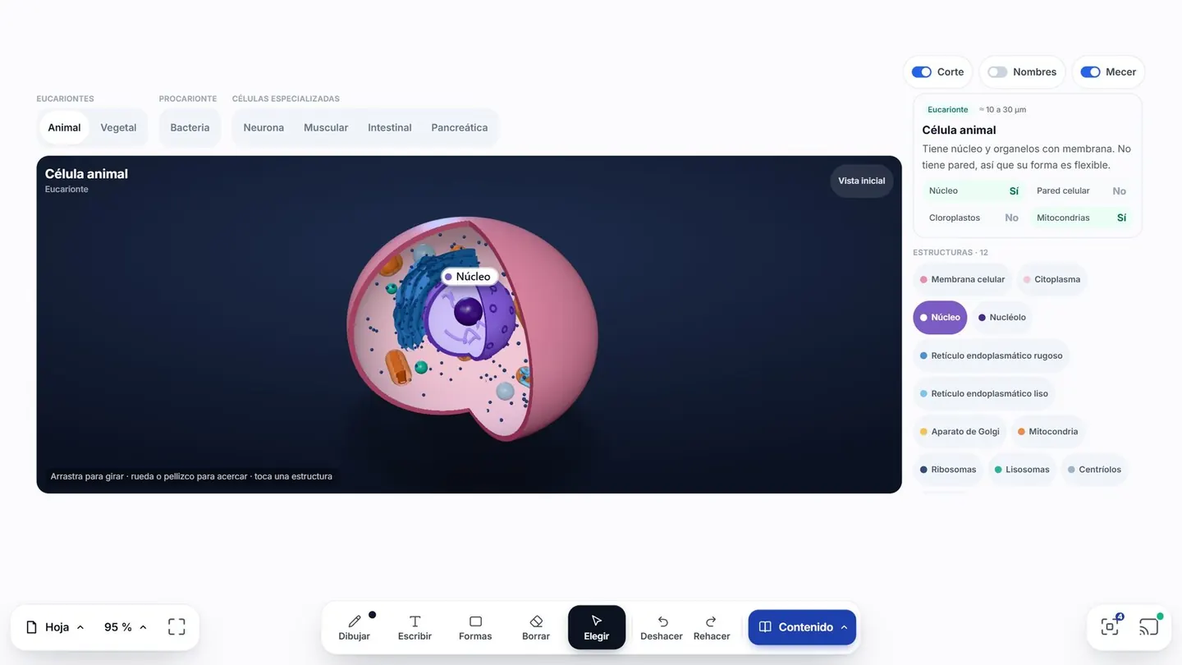This screenshot has width=1182, height=665.
Task: Expand the Contenido menu
Action: (802, 627)
